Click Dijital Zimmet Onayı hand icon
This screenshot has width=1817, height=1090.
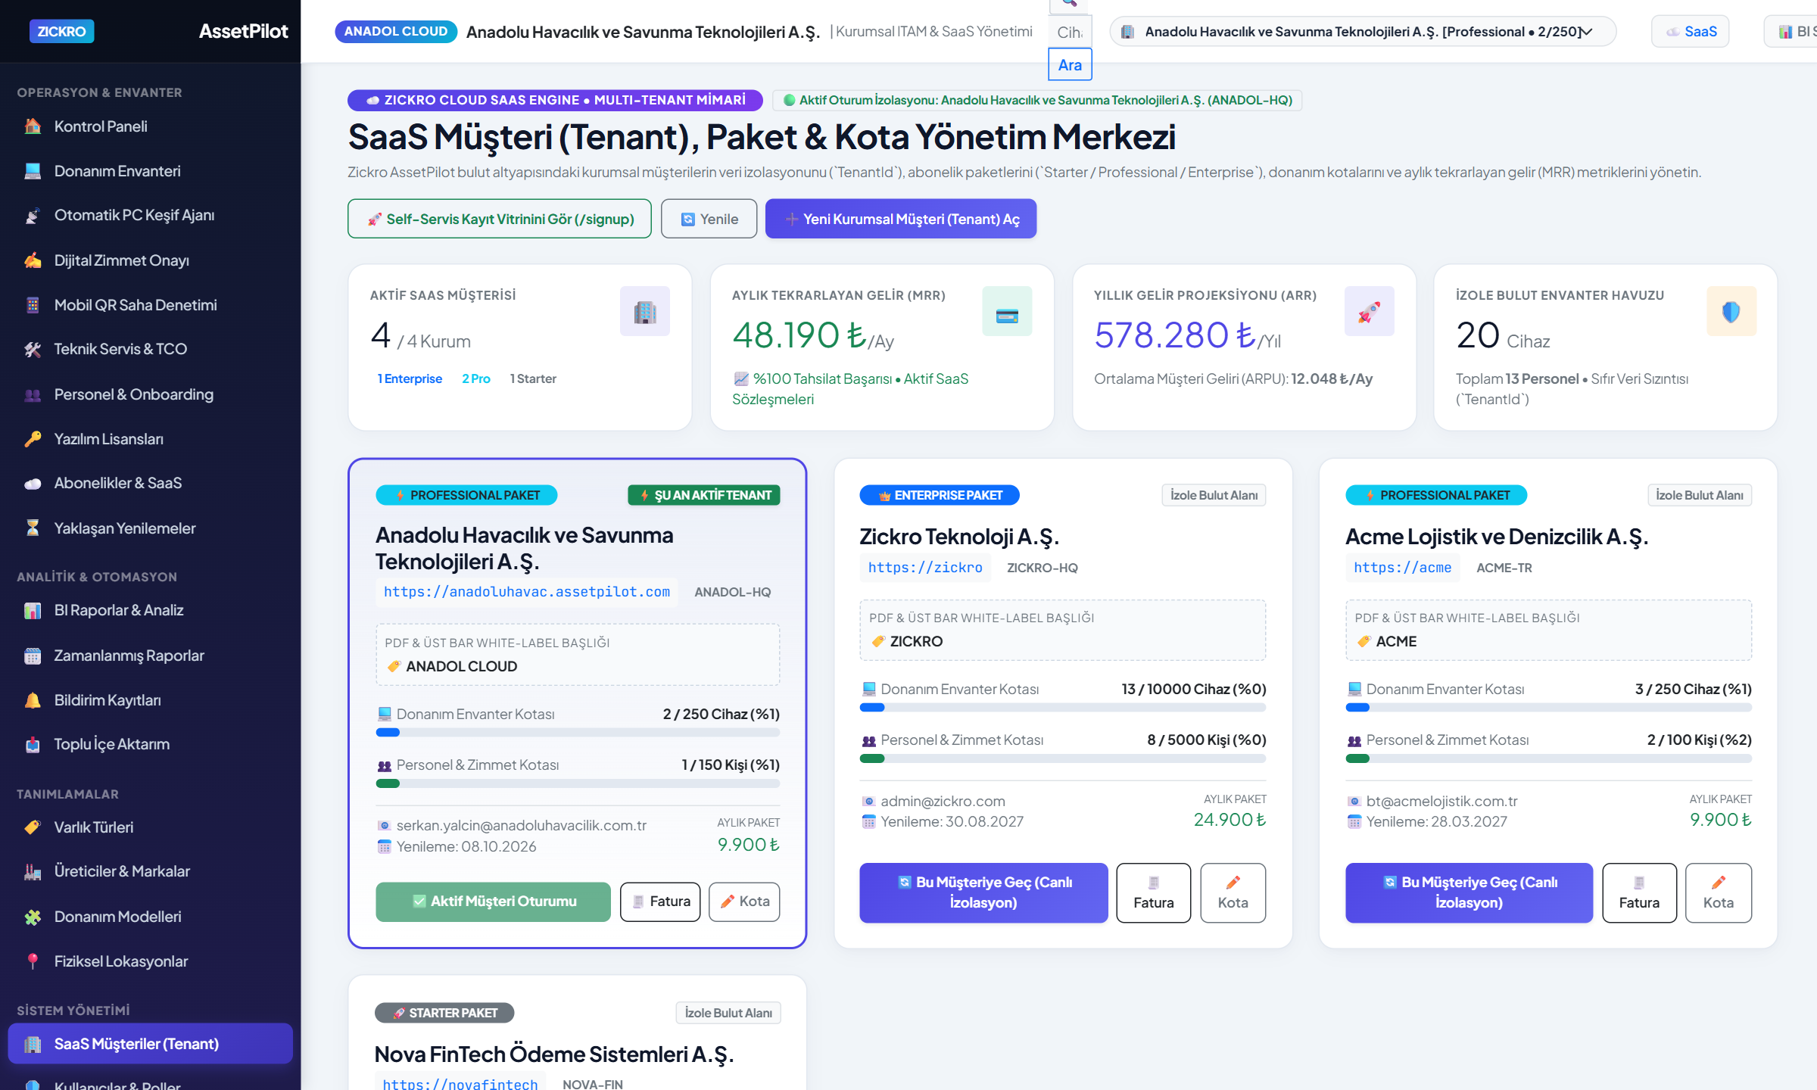point(33,260)
